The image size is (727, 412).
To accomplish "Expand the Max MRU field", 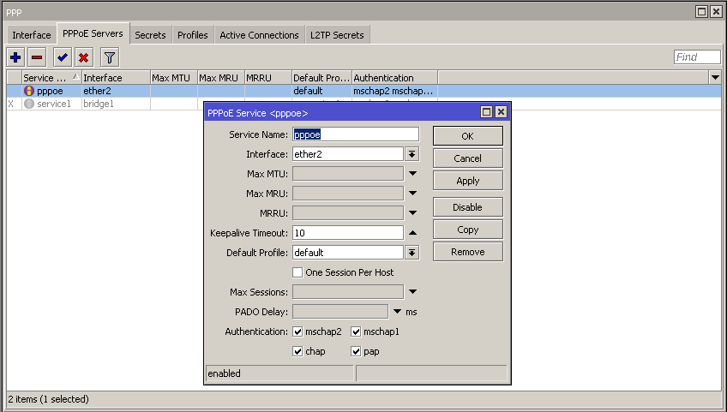I will coord(412,194).
